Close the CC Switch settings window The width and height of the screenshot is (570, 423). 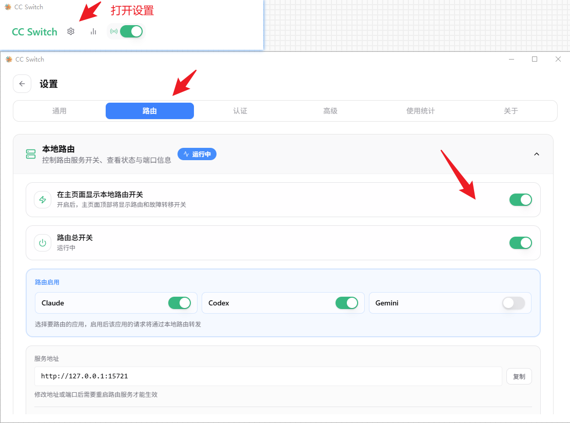tap(558, 59)
